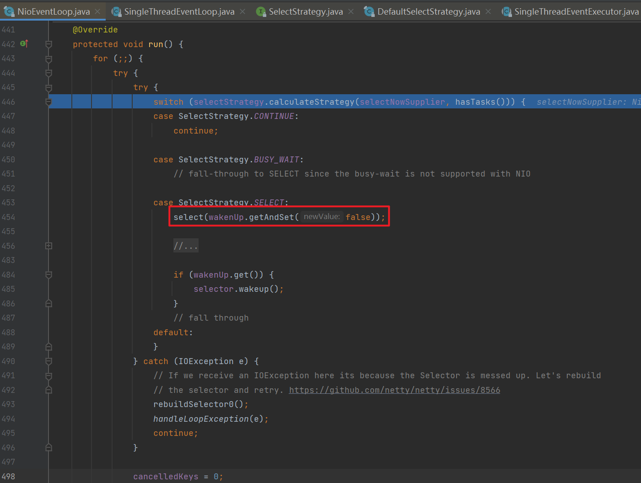Click the DefaultSelectStrategy.java tab file icon
This screenshot has width=641, height=483.
(x=369, y=11)
